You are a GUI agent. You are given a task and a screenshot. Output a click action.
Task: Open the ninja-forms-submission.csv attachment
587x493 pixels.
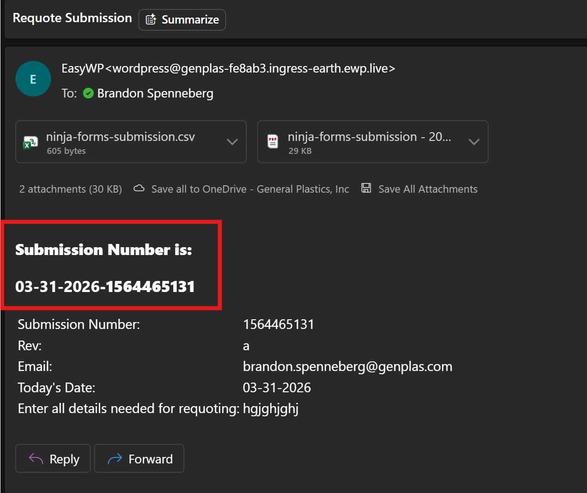pyautogui.click(x=120, y=137)
